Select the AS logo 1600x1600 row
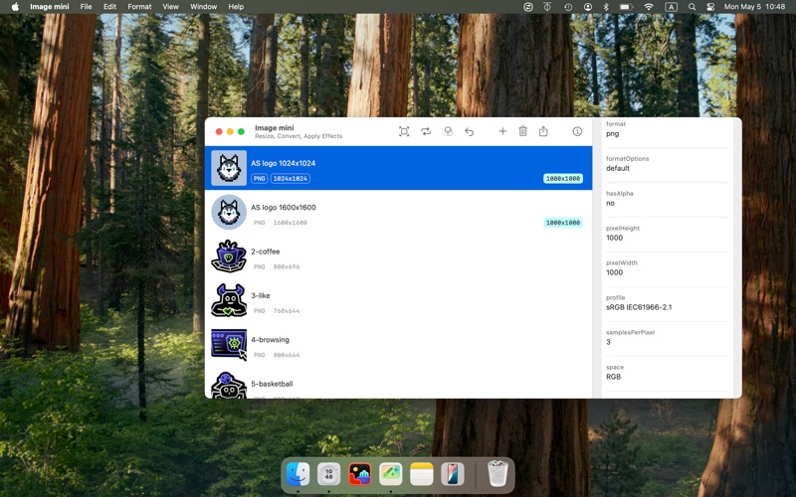796x497 pixels. pos(398,213)
